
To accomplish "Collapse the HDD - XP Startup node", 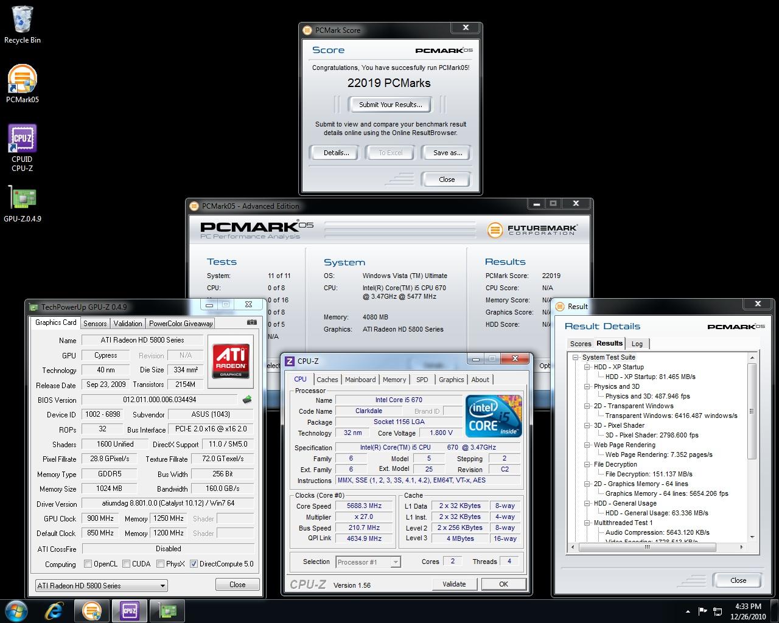I will point(587,367).
